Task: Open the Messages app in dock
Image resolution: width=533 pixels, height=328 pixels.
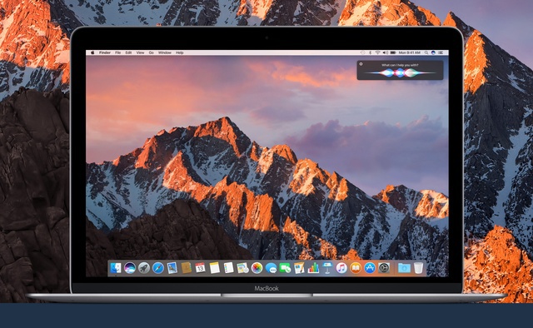Action: pos(271,268)
